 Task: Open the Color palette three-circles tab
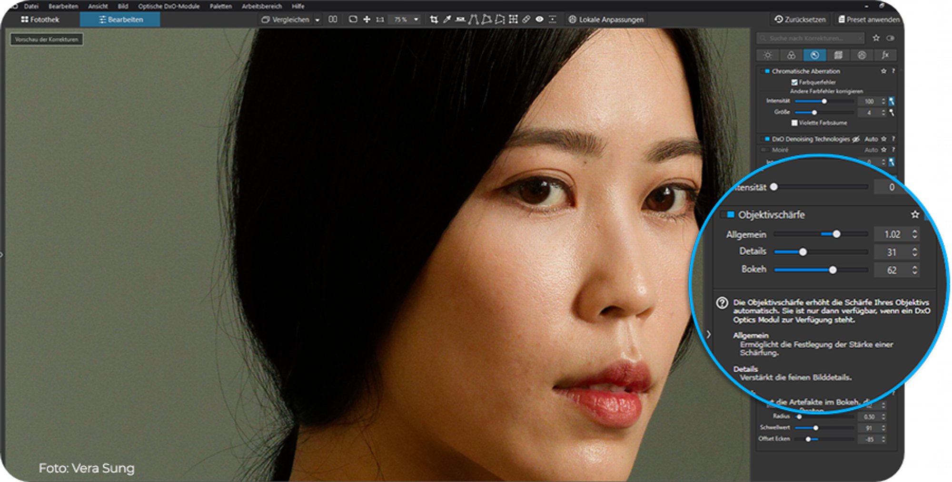(791, 55)
